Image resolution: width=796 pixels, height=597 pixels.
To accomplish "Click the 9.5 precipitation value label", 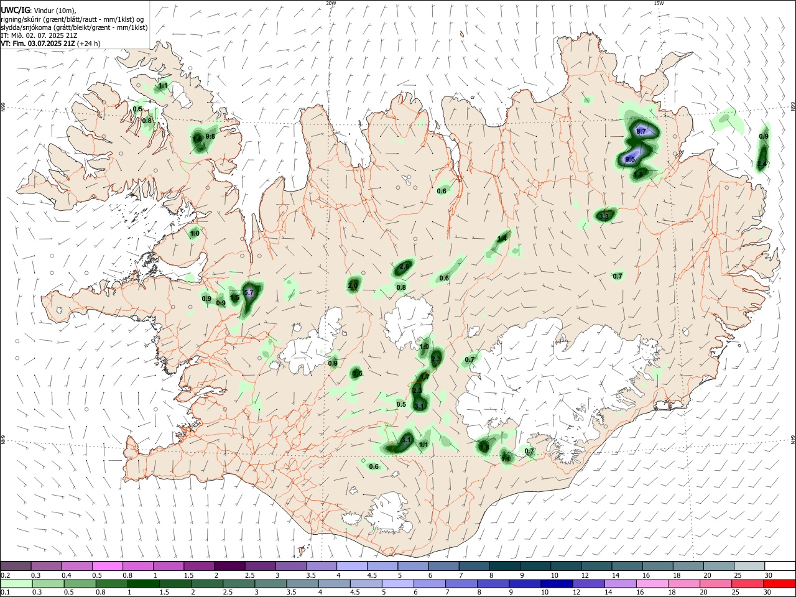I will click(x=630, y=160).
